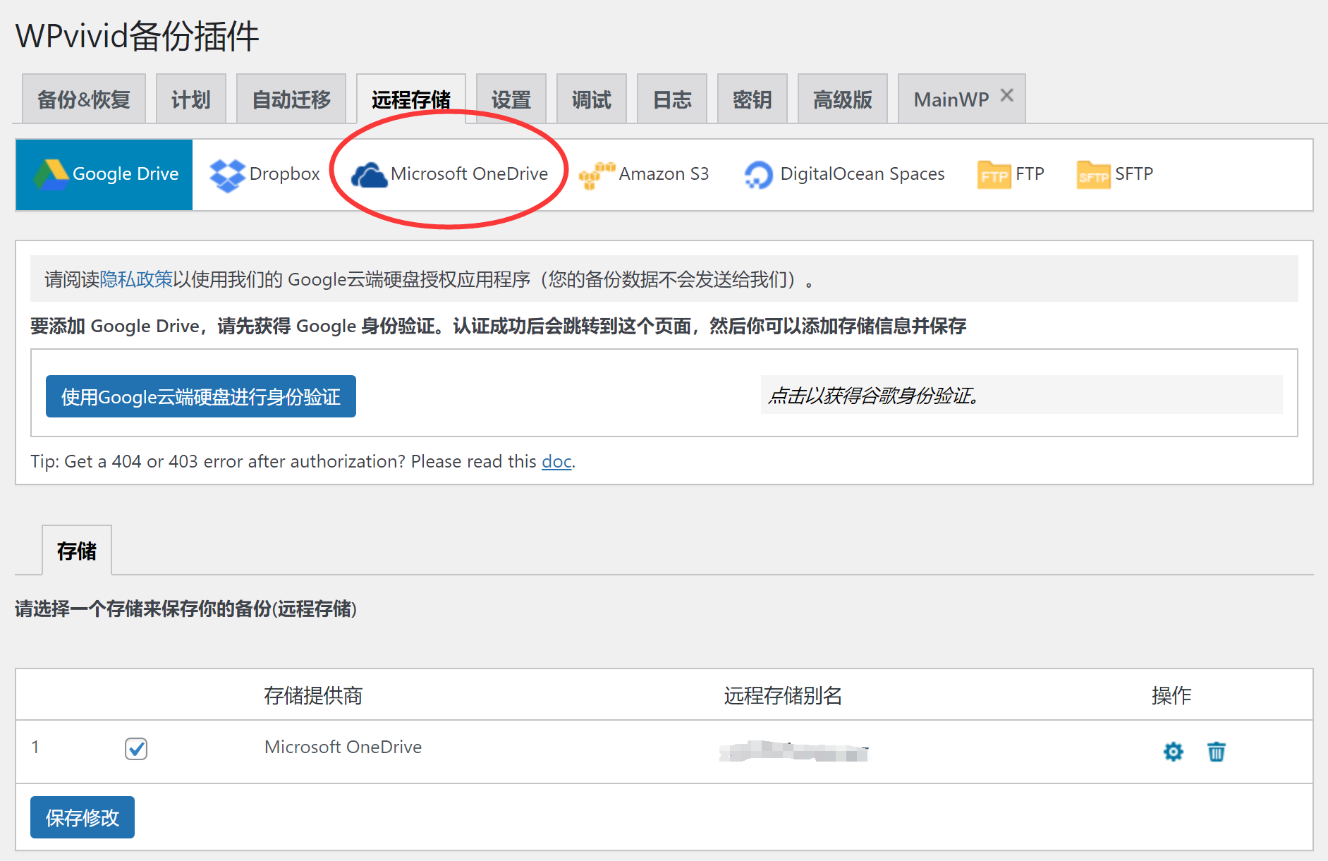Screen dimensions: 1328x861
Task: Open the 自动迁移 tab
Action: tap(291, 99)
